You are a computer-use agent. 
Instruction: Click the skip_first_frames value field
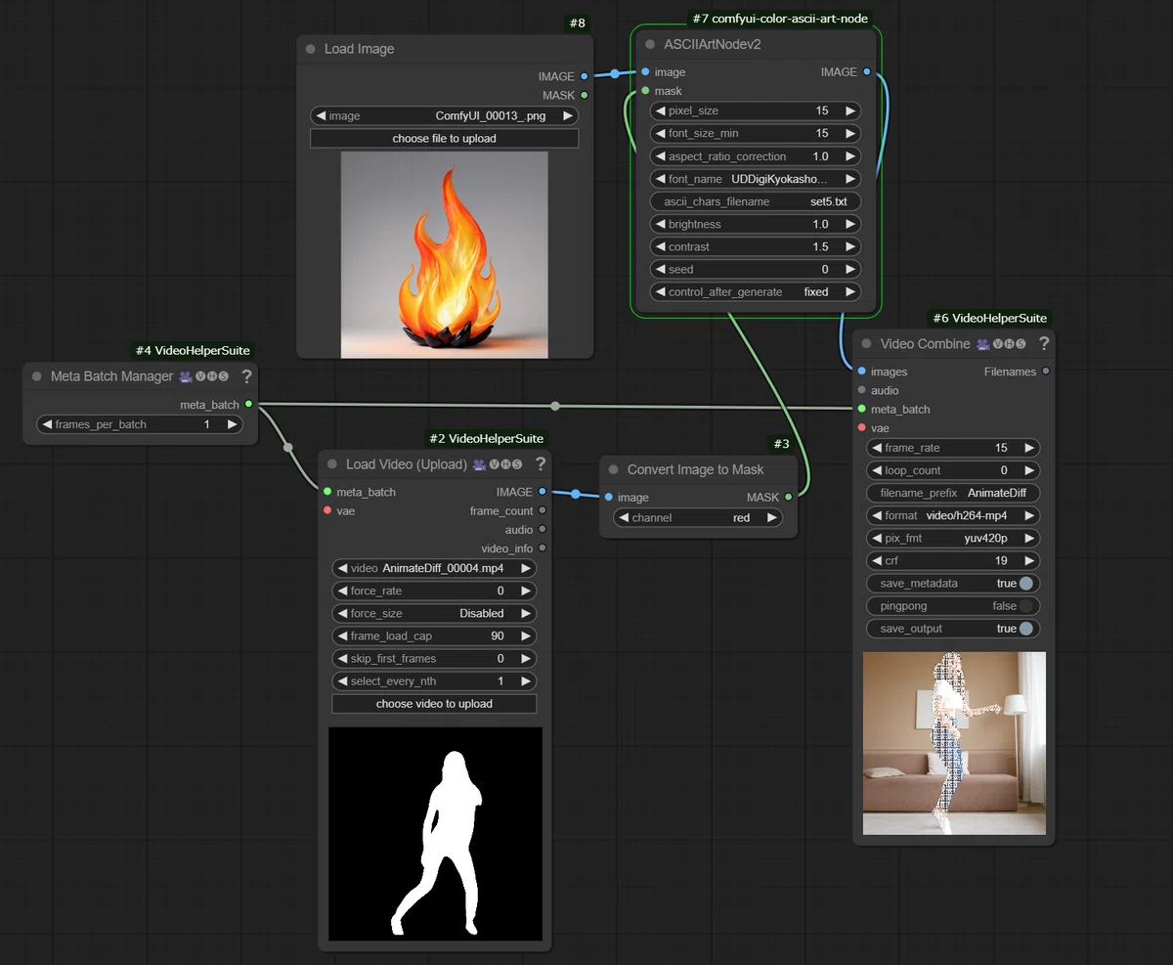[434, 658]
